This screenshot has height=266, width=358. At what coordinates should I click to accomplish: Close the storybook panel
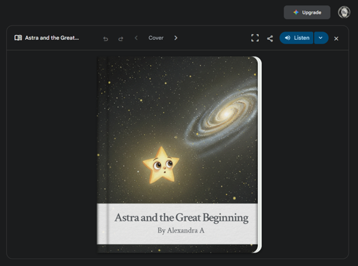click(x=336, y=39)
